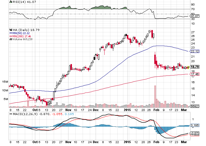Click the 2015 date label beneath MACD panel
Screen dimensions: 206x146
[127, 142]
